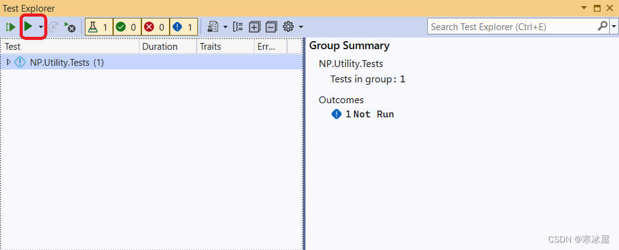
Task: Open the Run button dropdown arrow
Action: pos(41,27)
